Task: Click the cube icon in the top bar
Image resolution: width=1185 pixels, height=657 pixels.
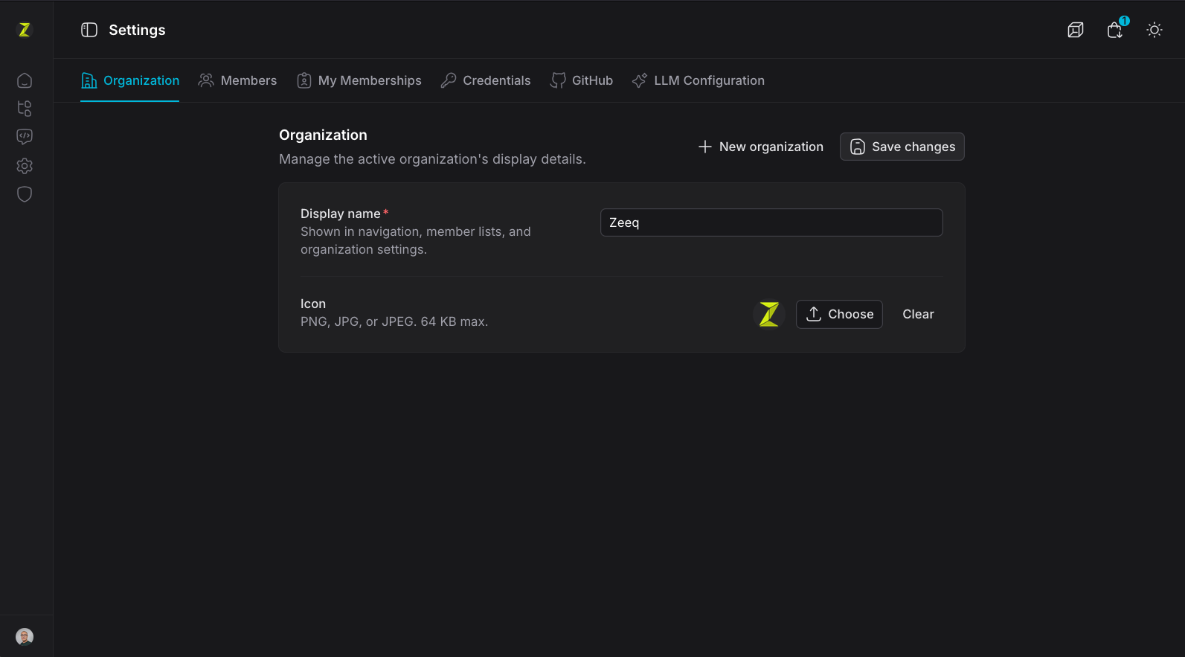Action: coord(1076,30)
